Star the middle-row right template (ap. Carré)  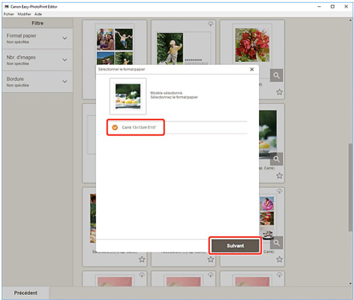coord(279,175)
